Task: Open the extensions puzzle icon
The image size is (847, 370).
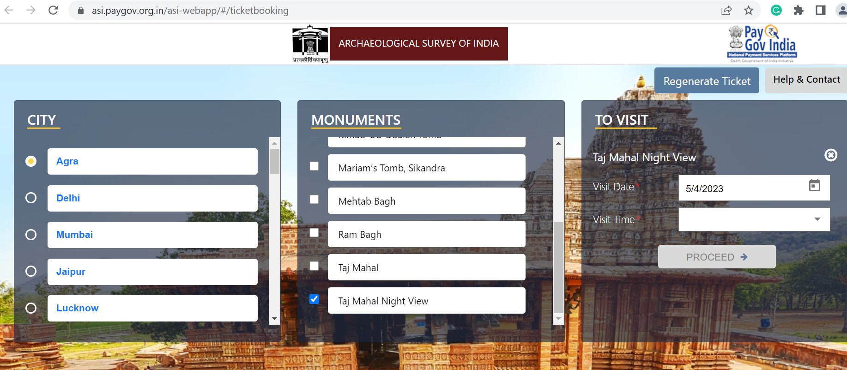Action: [799, 10]
